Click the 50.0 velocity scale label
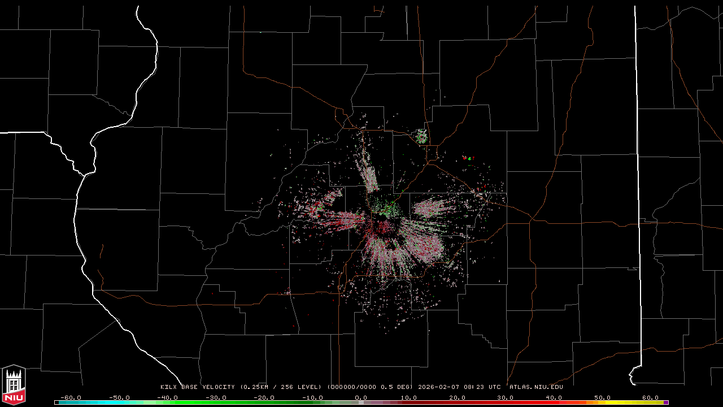The image size is (723, 407). 602,397
